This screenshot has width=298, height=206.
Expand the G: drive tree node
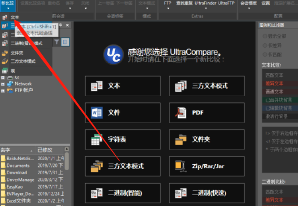pyautogui.click(x=3, y=78)
